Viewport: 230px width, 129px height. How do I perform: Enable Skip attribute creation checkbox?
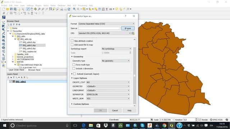point(72,41)
